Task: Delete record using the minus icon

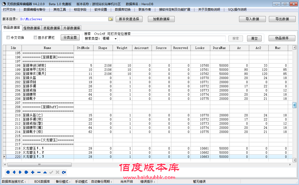Action: [39, 172]
